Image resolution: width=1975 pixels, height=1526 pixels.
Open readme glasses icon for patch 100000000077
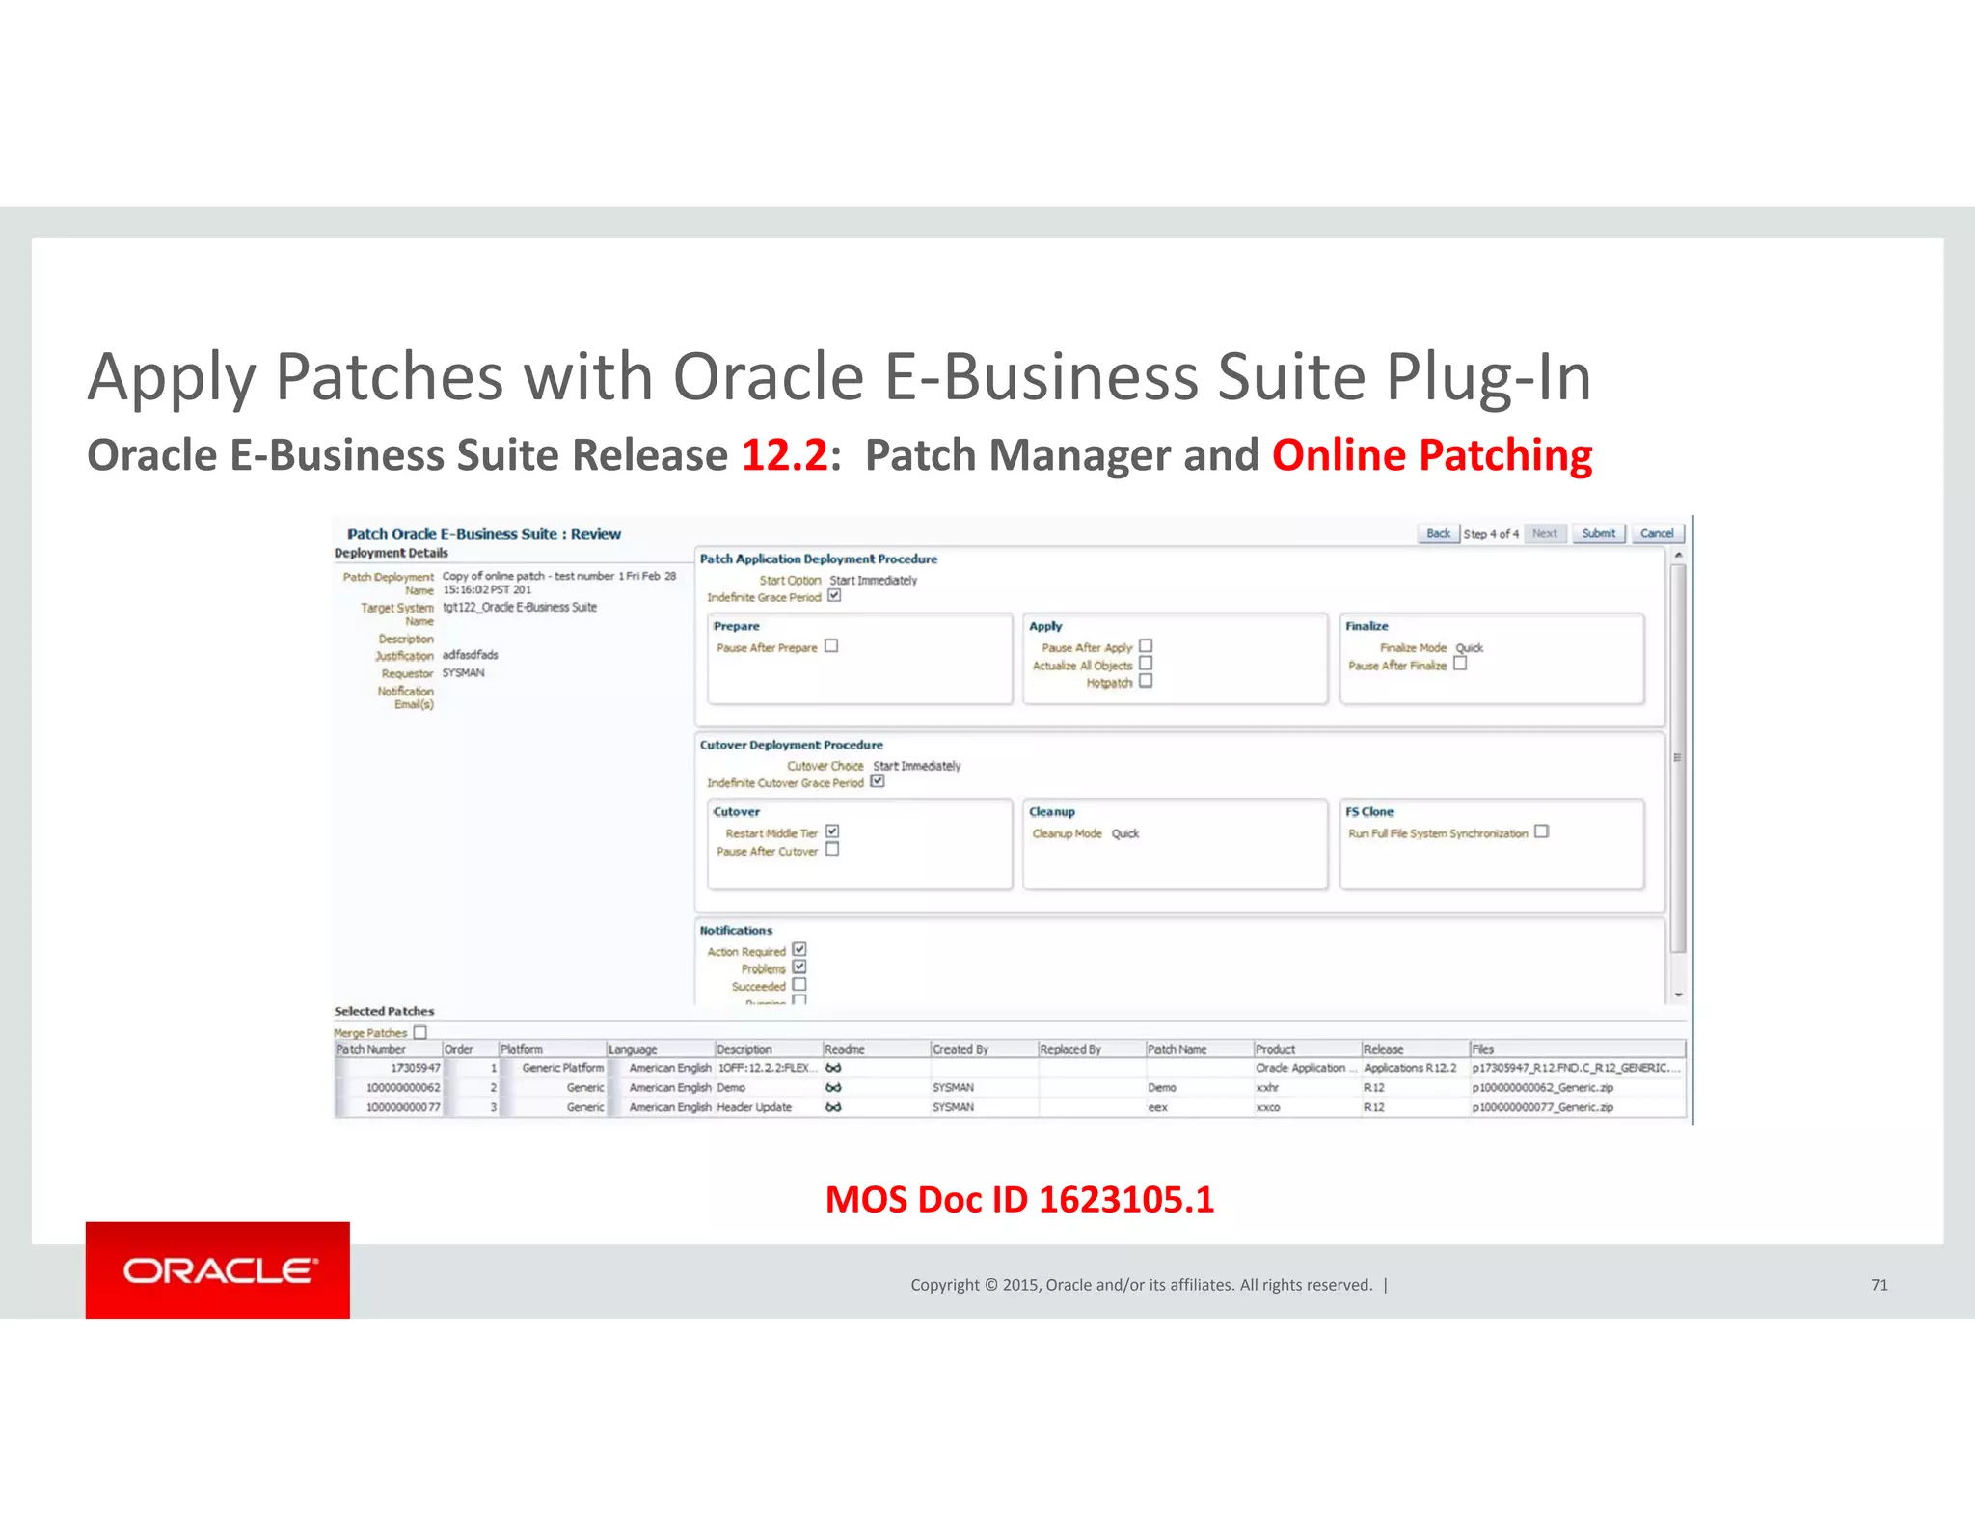coord(833,1107)
